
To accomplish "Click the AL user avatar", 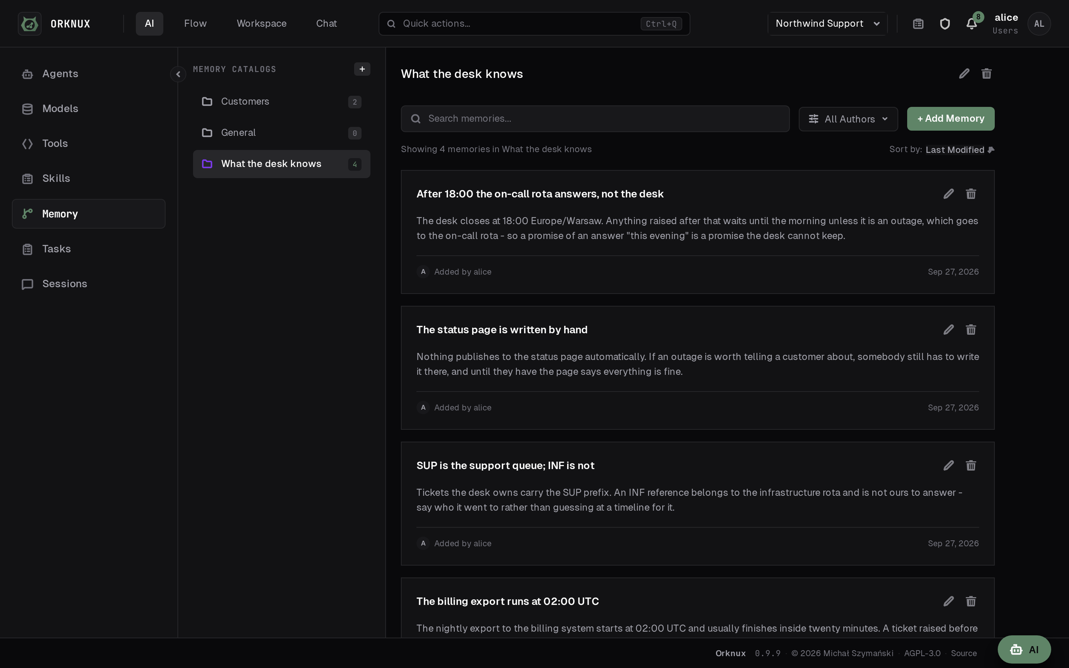I will pos(1039,23).
